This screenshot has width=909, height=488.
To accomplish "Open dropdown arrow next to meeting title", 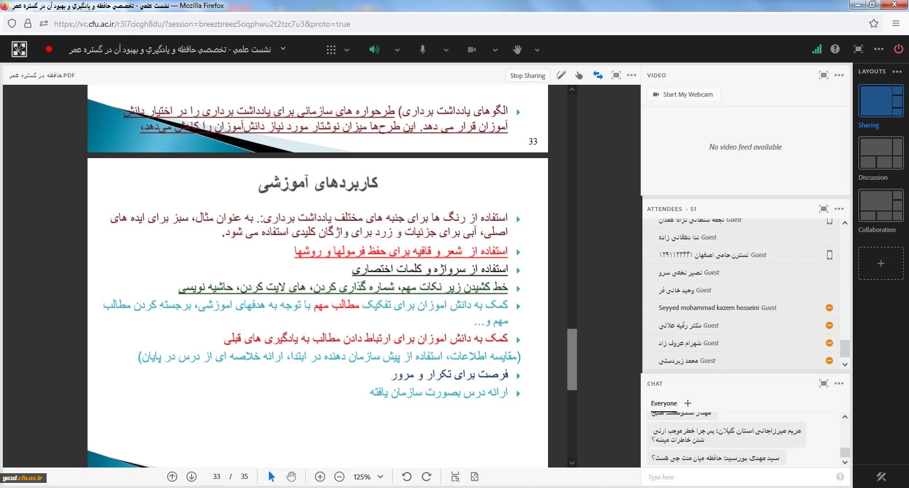I will [283, 49].
